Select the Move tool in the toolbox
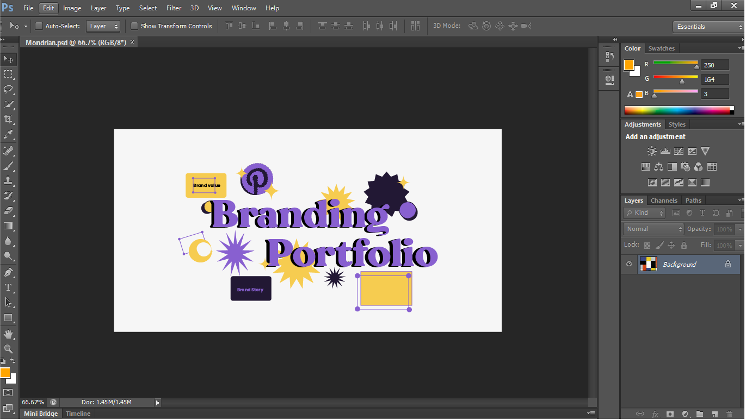The width and height of the screenshot is (746, 420). [x=8, y=59]
